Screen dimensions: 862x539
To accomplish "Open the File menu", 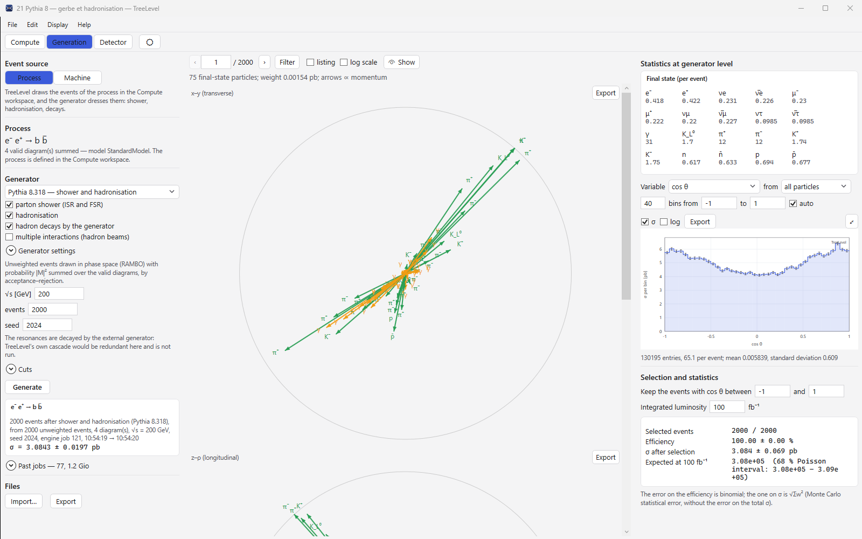I will point(12,25).
